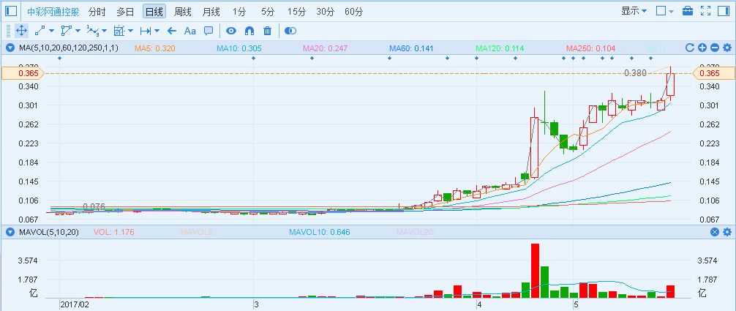Screen dimensions: 736x311
Task: Expand the range marker tool dropdown
Action: click(x=157, y=31)
